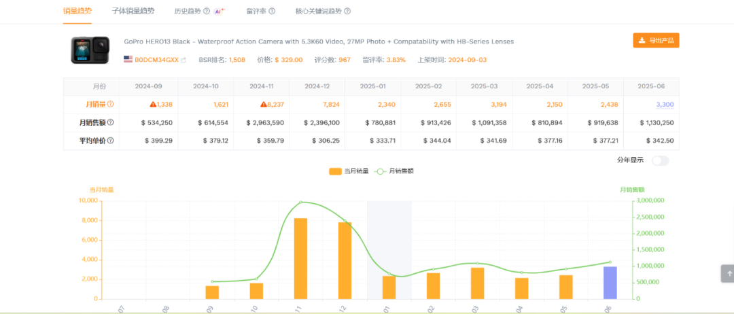Click the external link icon after the ASIN
734x314 pixels.
click(183, 60)
